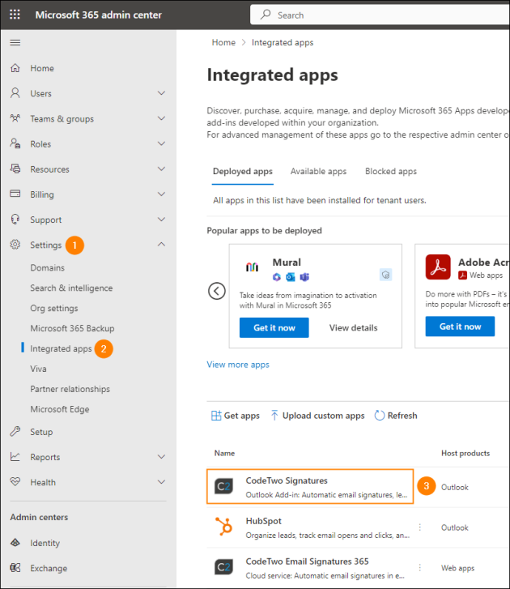Screen dimensions: 510x589
Task: Open Org settings page
Action: click(x=54, y=309)
